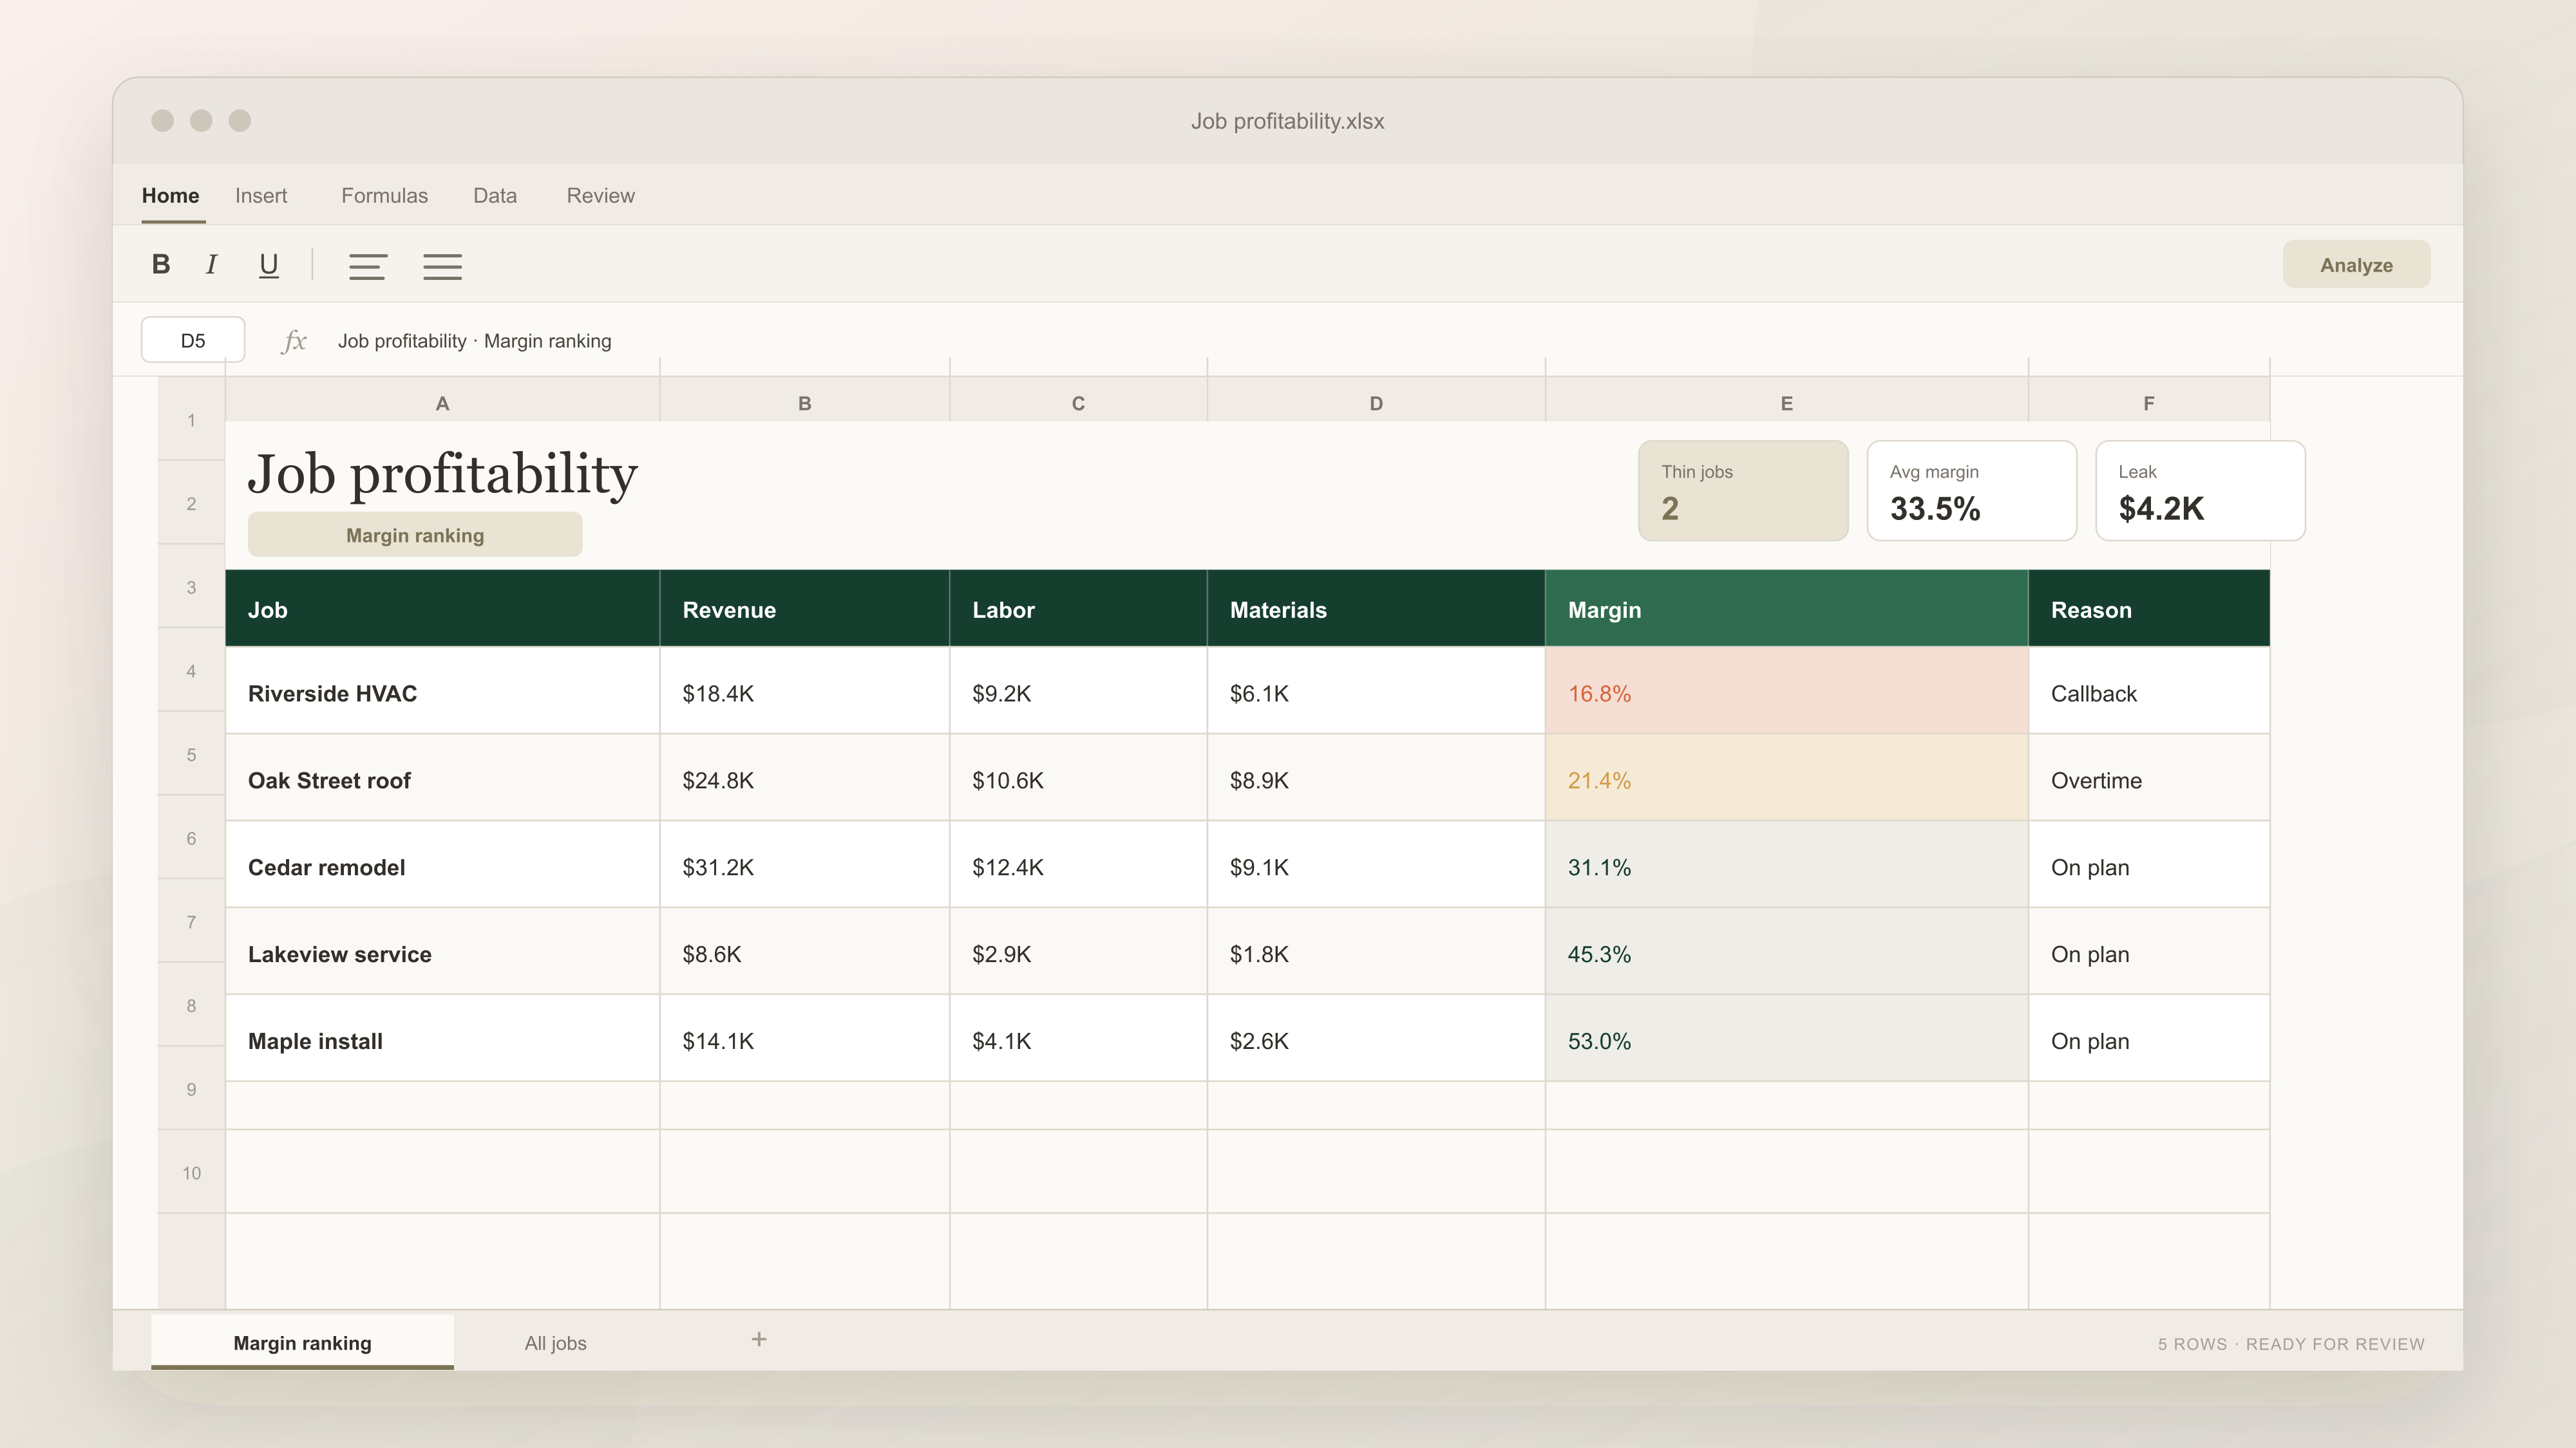The width and height of the screenshot is (2576, 1448).
Task: Select the Margin ranking sheet tab
Action: (x=302, y=1342)
